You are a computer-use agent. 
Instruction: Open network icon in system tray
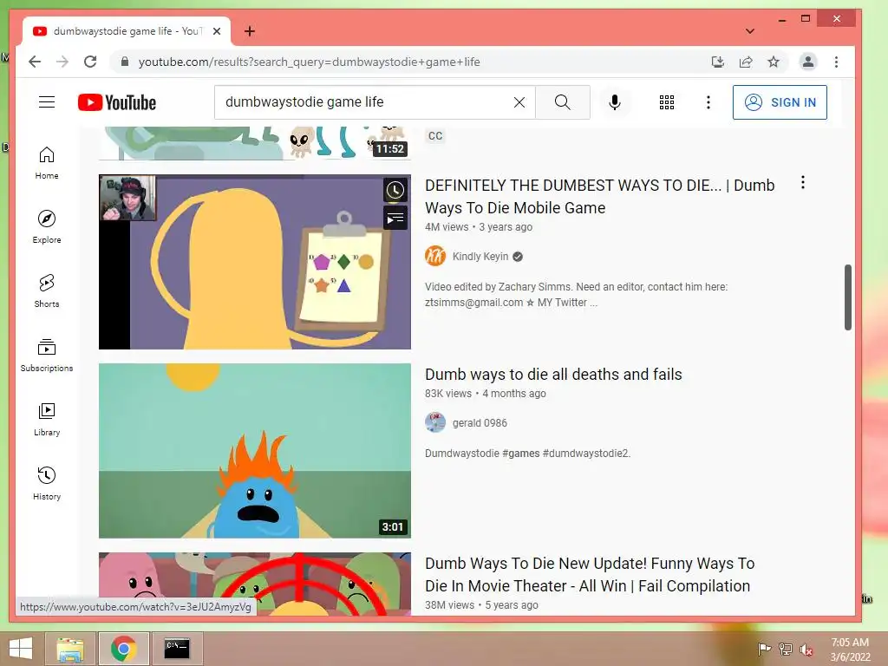pos(786,649)
